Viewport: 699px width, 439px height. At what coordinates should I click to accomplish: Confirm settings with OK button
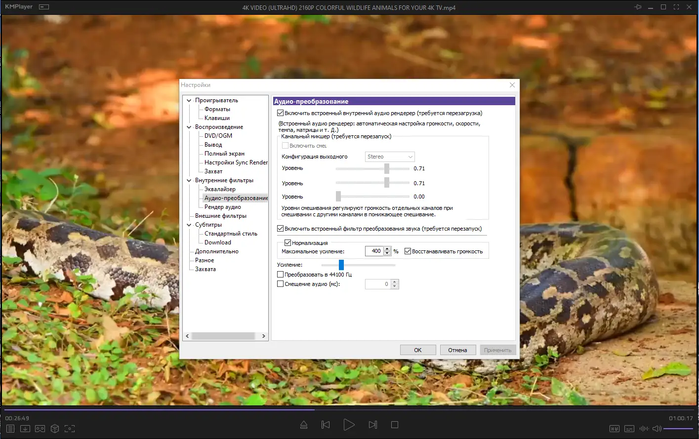pos(418,350)
